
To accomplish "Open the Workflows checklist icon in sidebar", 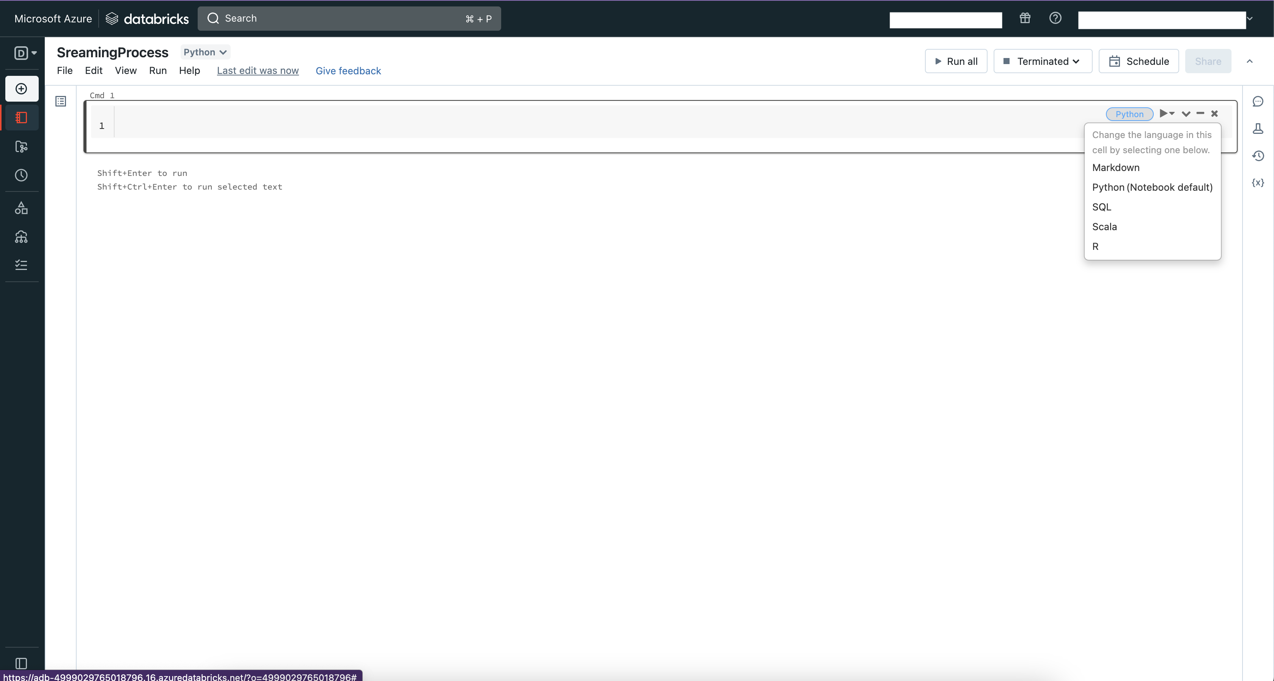I will 21,265.
